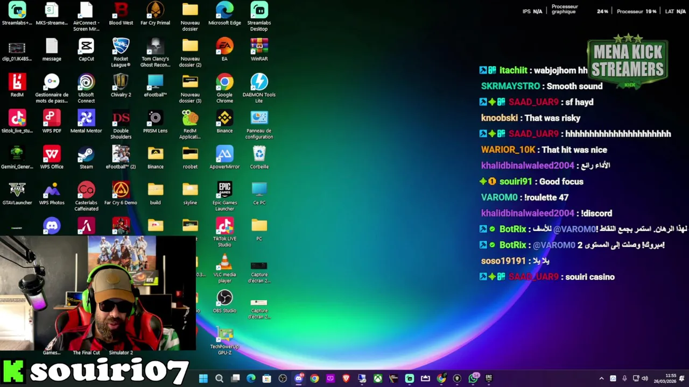Select the Nouveau dossier (3) folder
This screenshot has width=689, height=387.
coord(190,89)
